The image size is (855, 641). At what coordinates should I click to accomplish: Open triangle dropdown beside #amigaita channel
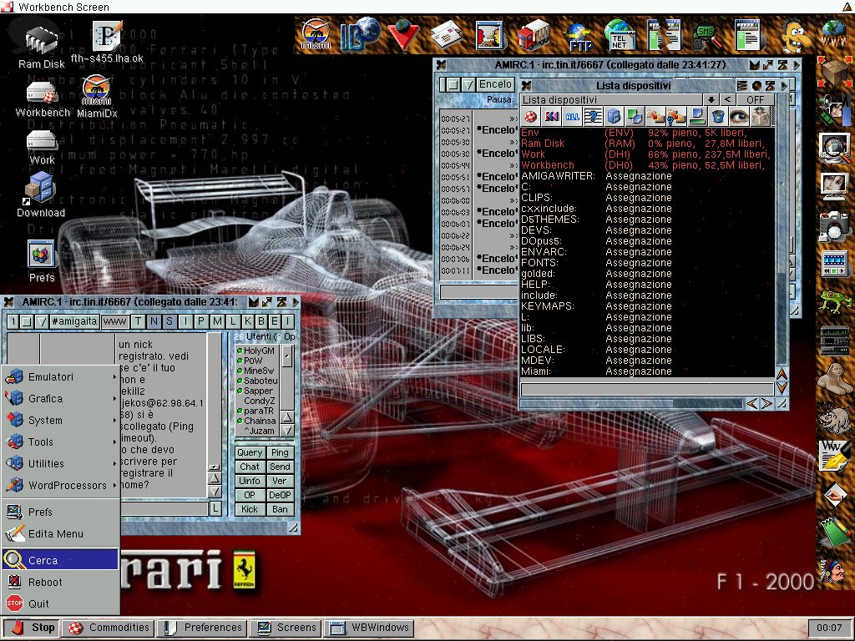[x=41, y=321]
